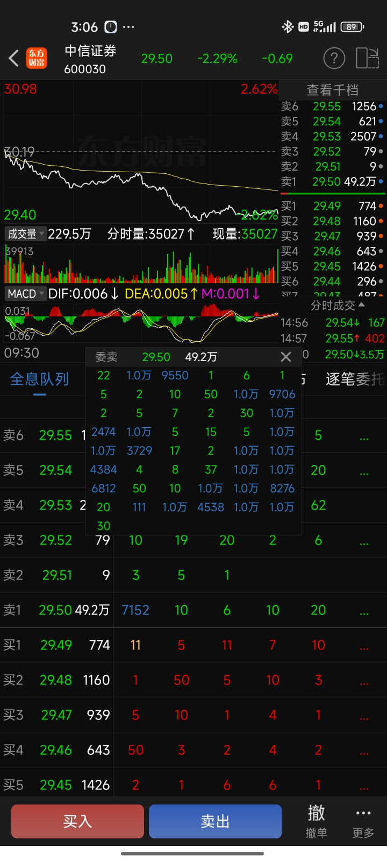Switch to the 全息队列 tab
Viewport: 387px width, 861px height.
[40, 379]
